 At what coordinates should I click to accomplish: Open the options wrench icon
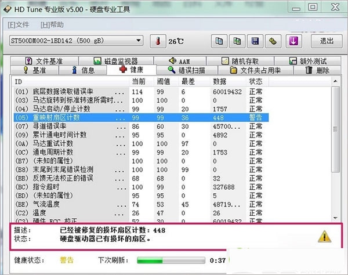(273, 41)
